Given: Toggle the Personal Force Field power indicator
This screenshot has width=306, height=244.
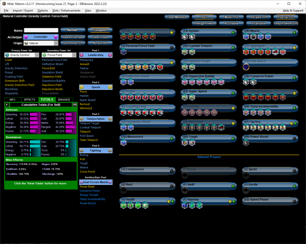Looking at the screenshot, I should (x=172, y=48).
